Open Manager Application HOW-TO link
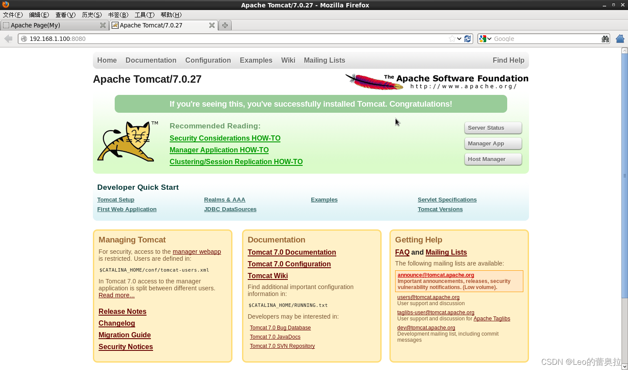The height and width of the screenshot is (370, 628). click(219, 150)
